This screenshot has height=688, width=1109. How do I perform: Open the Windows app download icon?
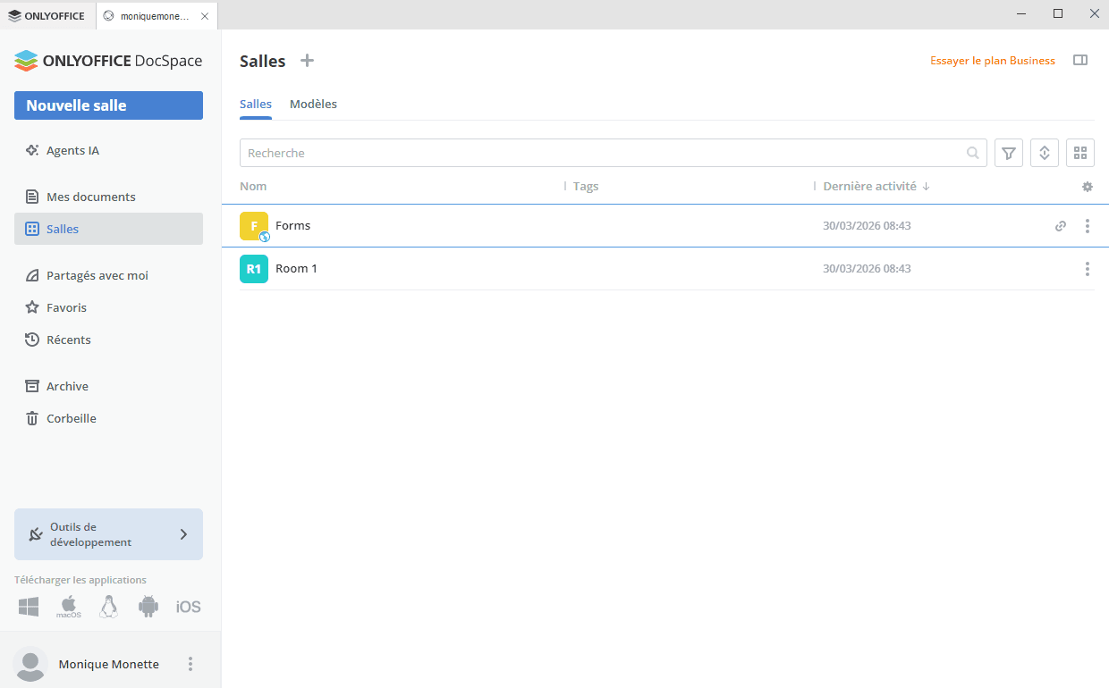[29, 607]
